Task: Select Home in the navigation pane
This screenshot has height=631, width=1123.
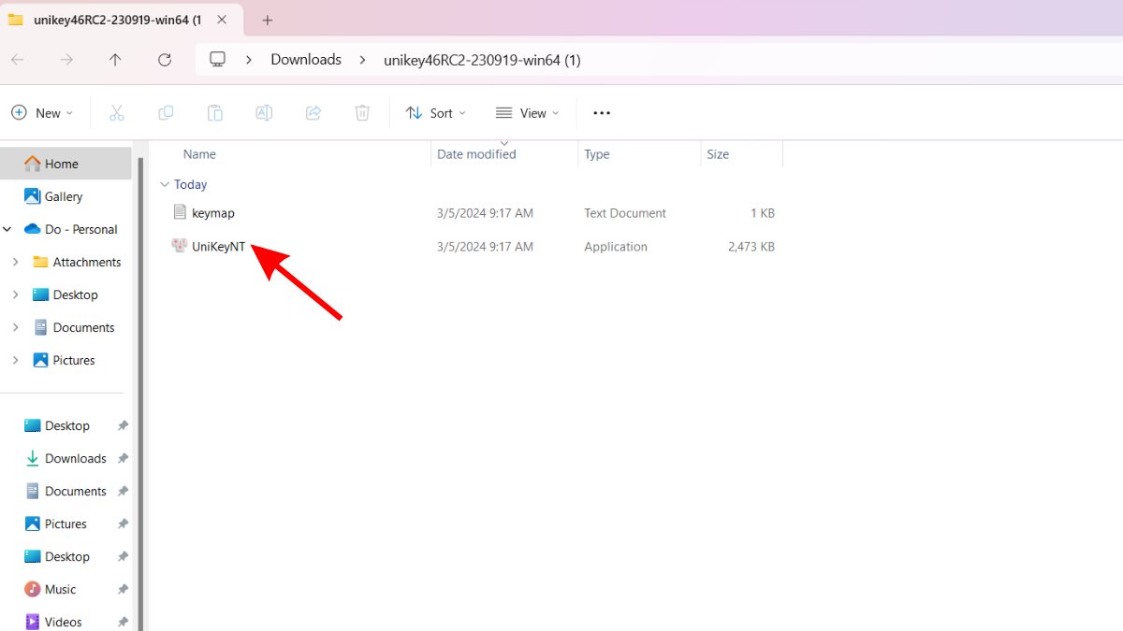Action: (66, 164)
